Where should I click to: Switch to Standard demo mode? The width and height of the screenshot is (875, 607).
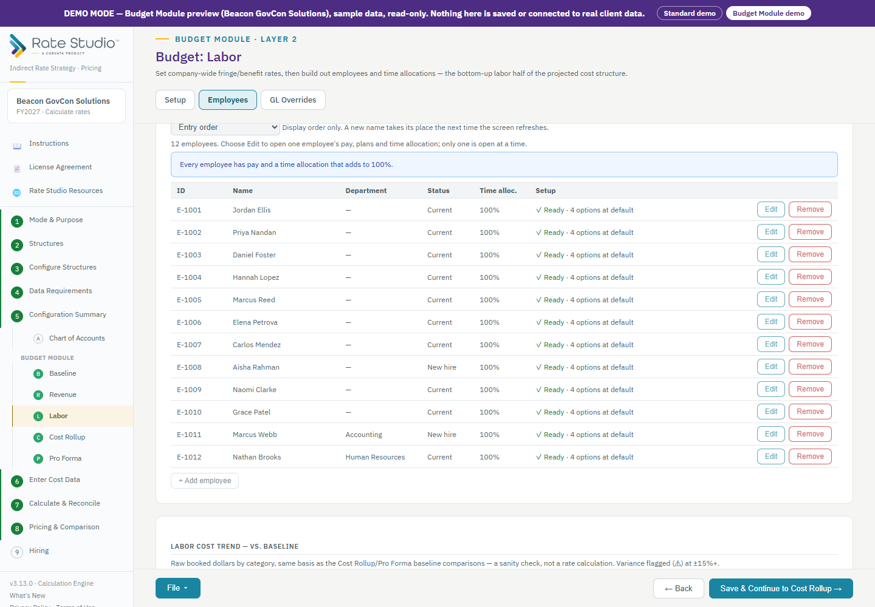[690, 13]
